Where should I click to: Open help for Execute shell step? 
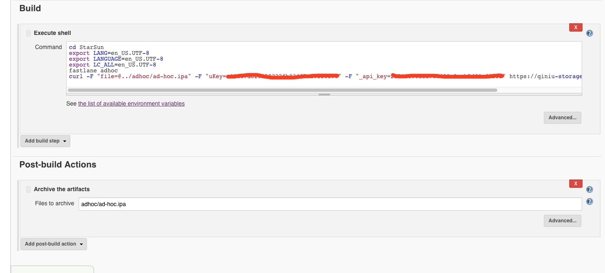point(589,33)
